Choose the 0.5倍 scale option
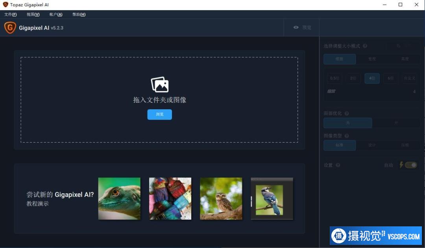 [x=334, y=78]
